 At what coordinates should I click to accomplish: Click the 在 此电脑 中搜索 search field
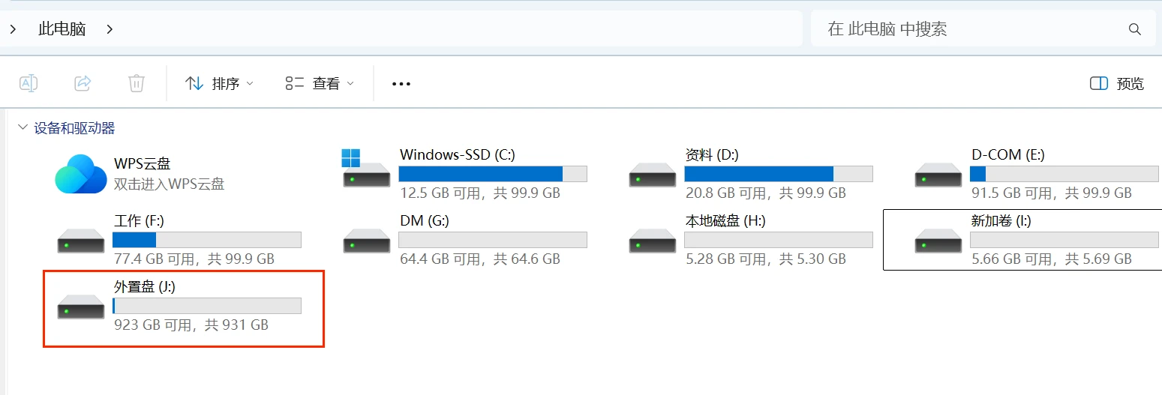(x=983, y=29)
